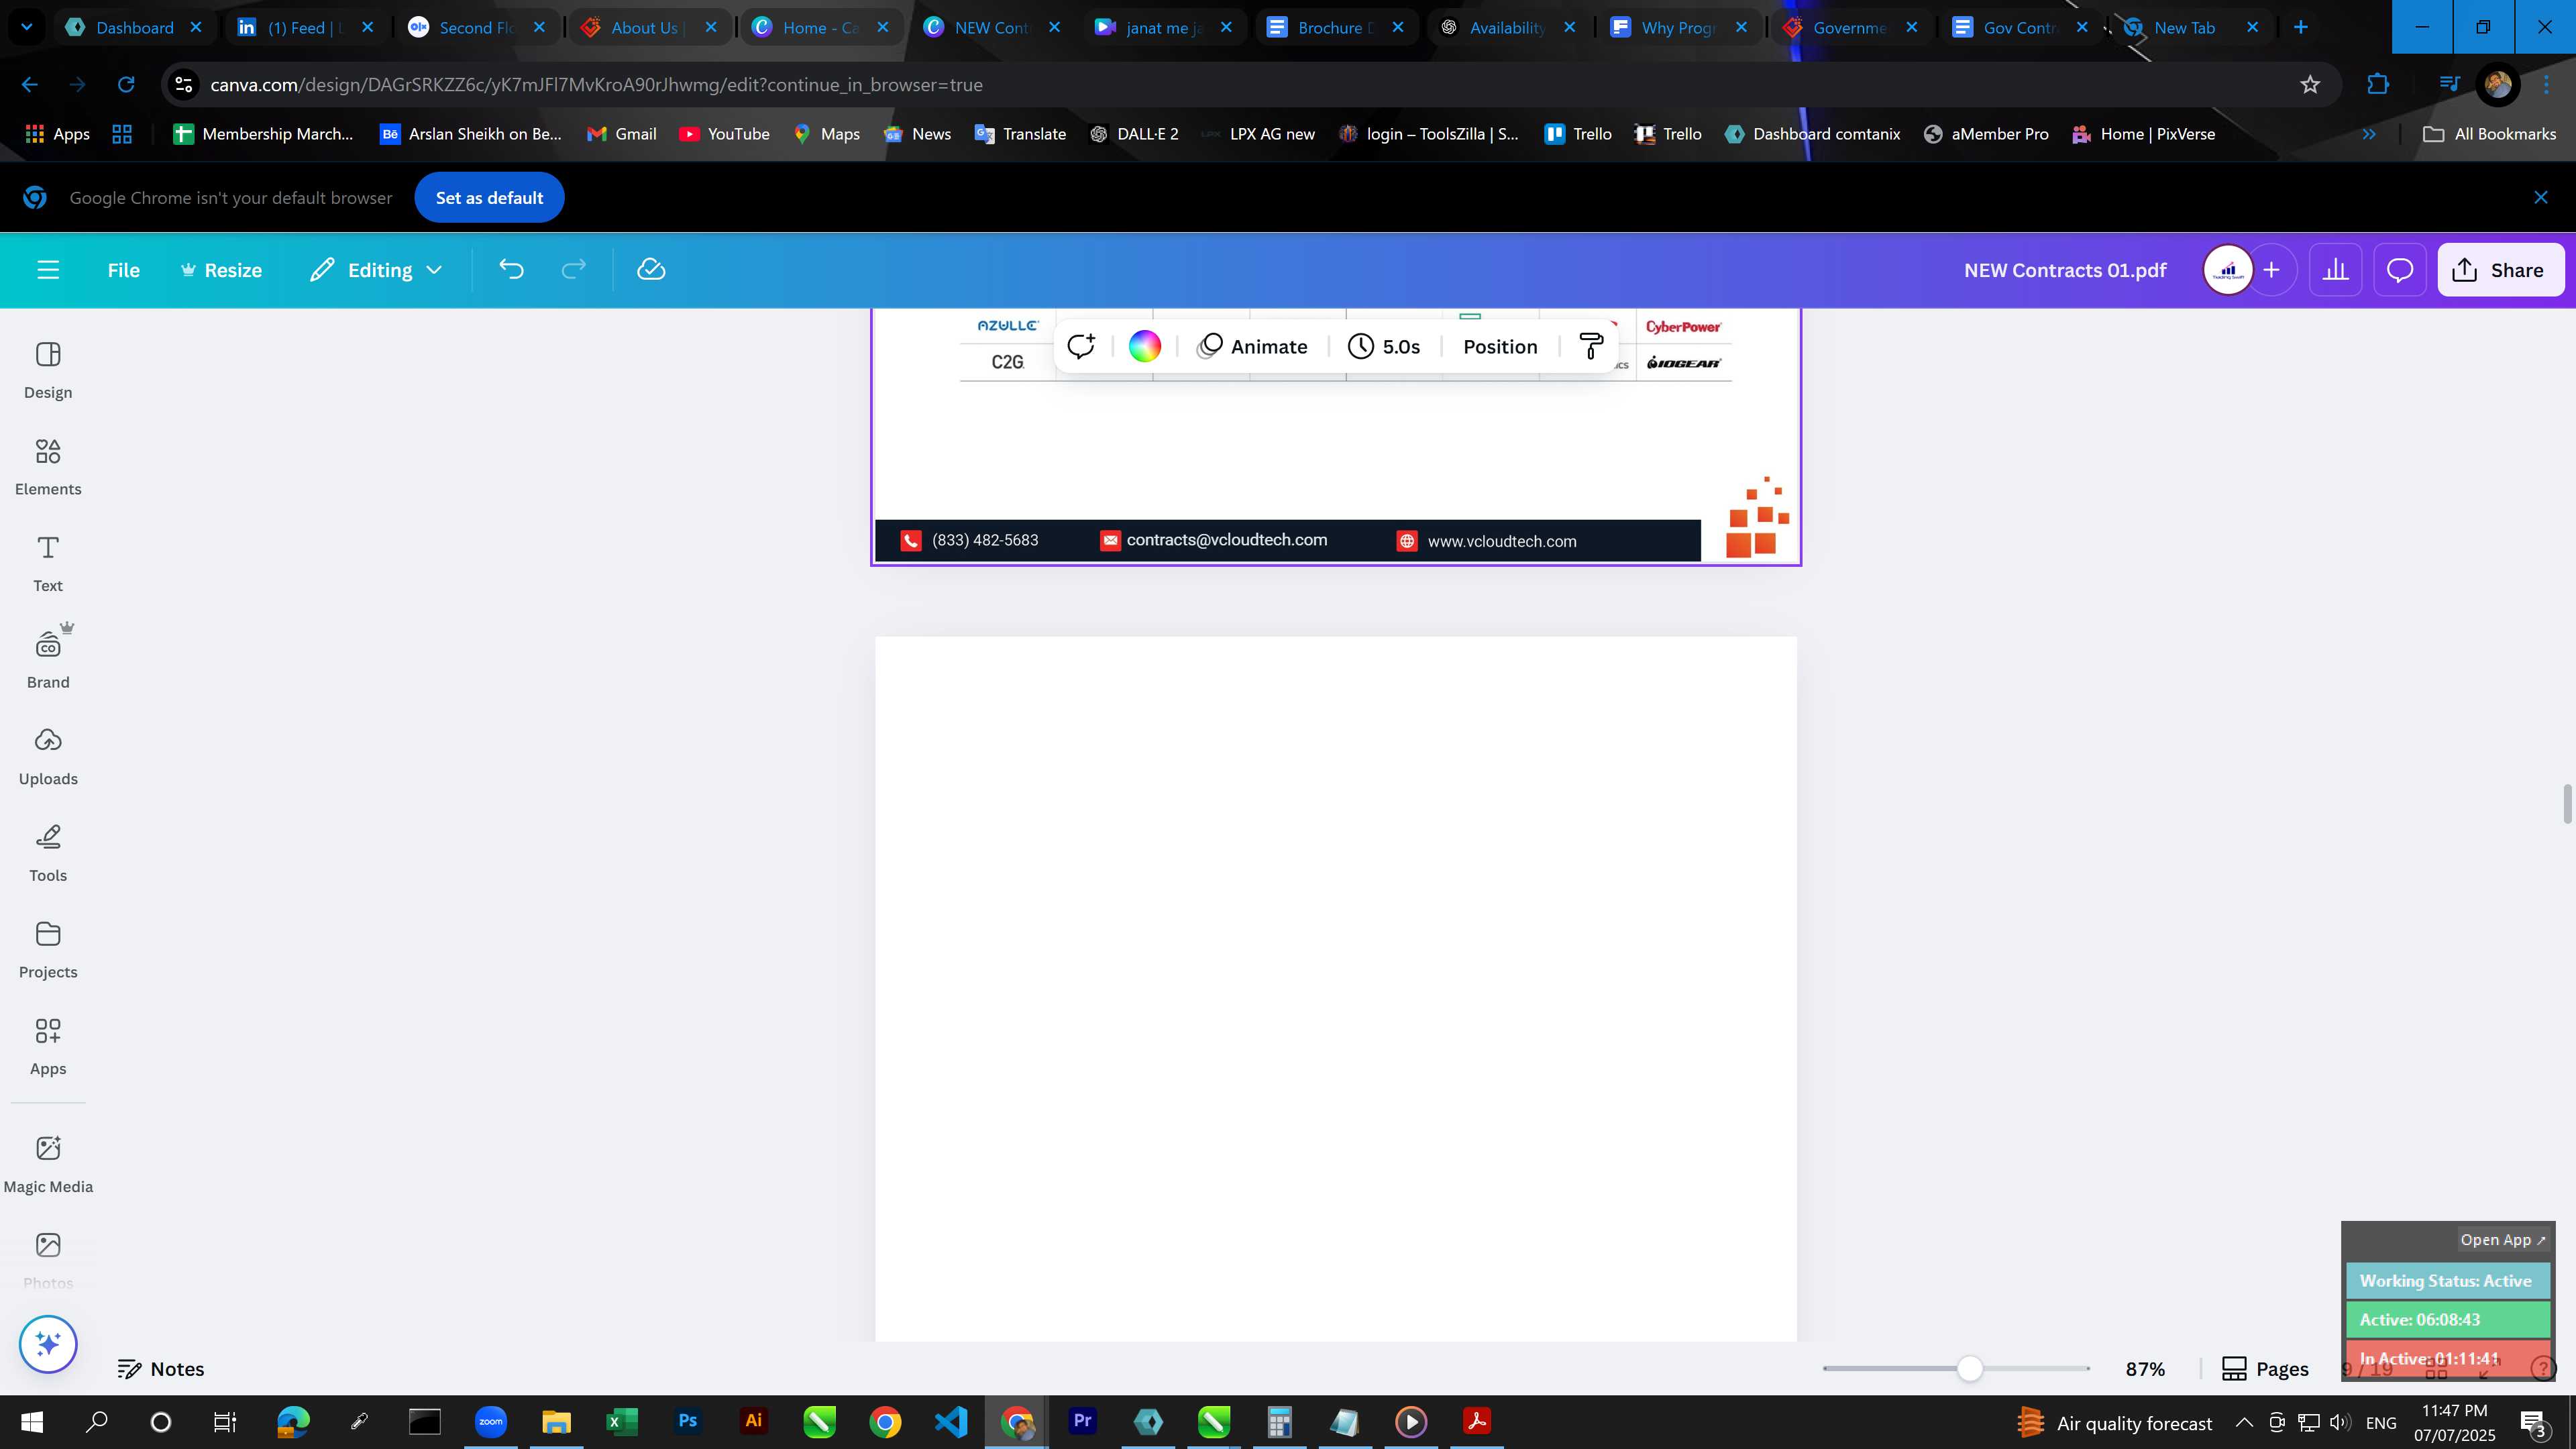Open the YouTube bookmark
Image resolution: width=2576 pixels, height=1449 pixels.
pos(724,134)
